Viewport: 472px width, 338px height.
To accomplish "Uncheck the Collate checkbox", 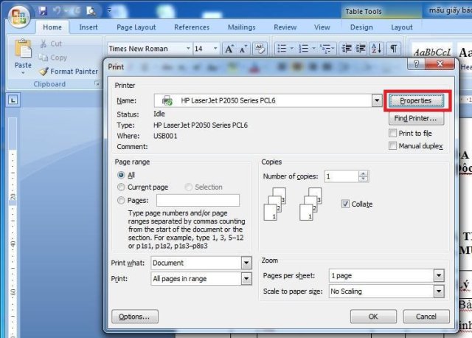I will click(x=345, y=204).
